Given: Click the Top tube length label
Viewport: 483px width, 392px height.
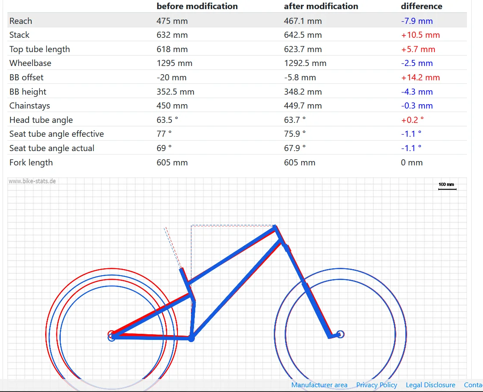Looking at the screenshot, I should click(x=39, y=49).
